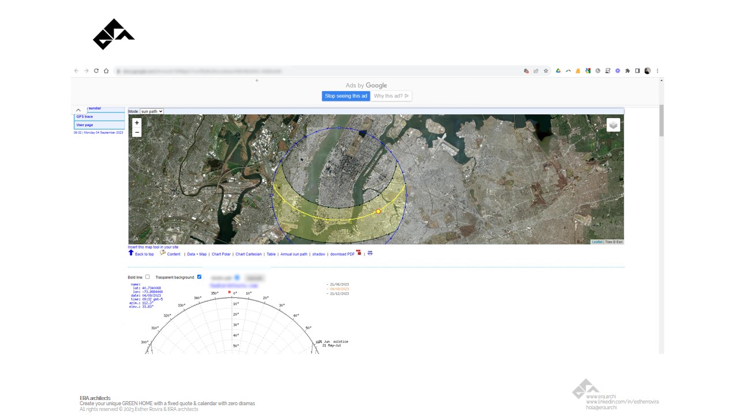Click the blue Back to top arrow icon
This screenshot has width=738, height=415.
point(131,252)
